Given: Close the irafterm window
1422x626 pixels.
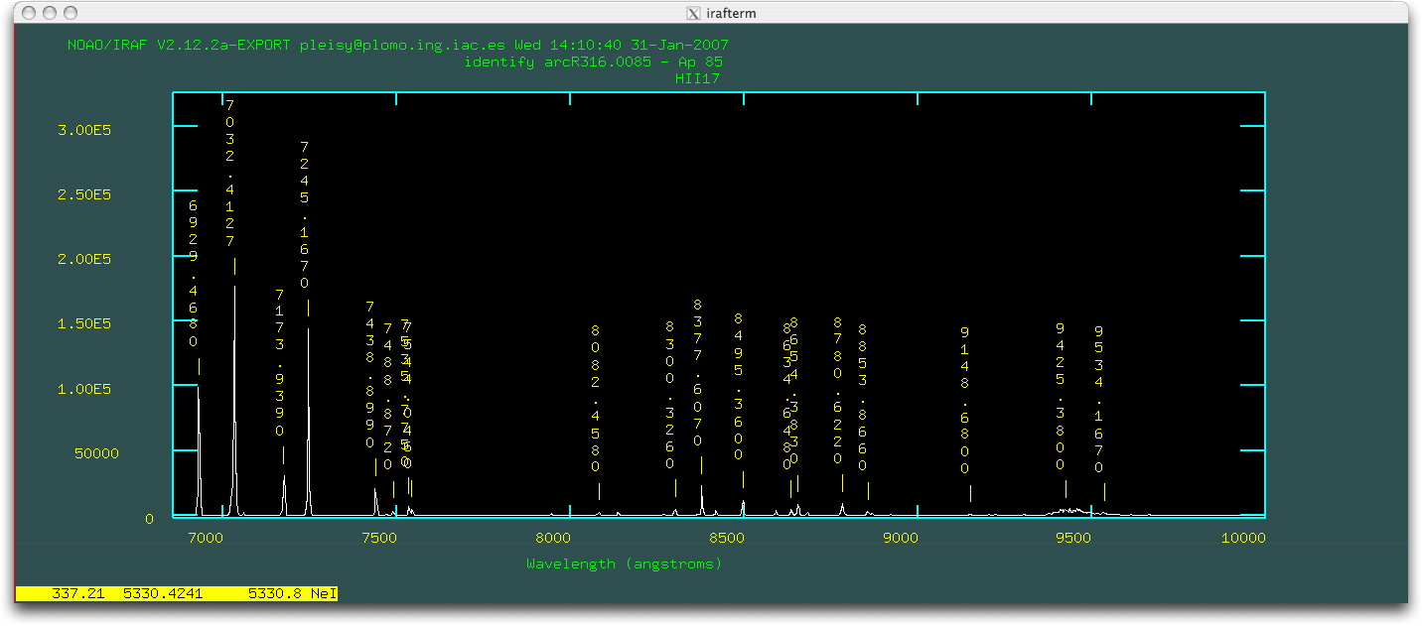Looking at the screenshot, I should 28,13.
